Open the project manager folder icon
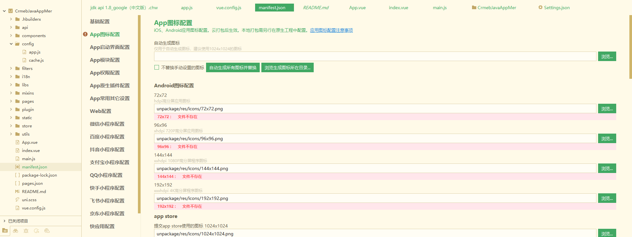Image resolution: width=632 pixels, height=237 pixels. click(5, 231)
